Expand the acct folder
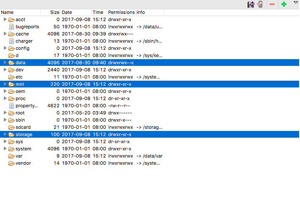The width and height of the screenshot is (300, 204). 5,19
